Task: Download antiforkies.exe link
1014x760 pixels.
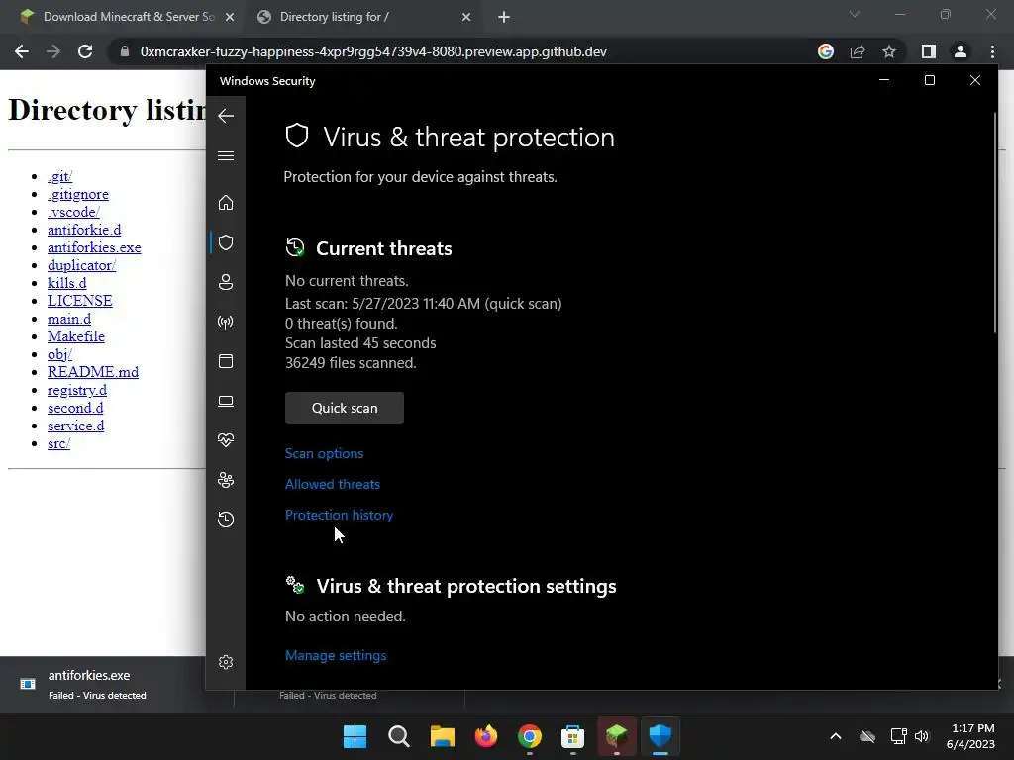Action: [94, 247]
